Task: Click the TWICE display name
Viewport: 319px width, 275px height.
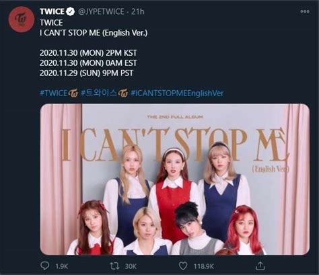Action: [x=52, y=11]
